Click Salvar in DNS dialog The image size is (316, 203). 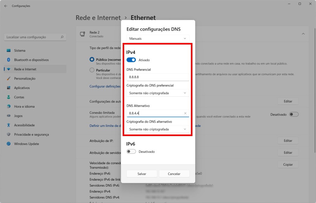pyautogui.click(x=142, y=174)
